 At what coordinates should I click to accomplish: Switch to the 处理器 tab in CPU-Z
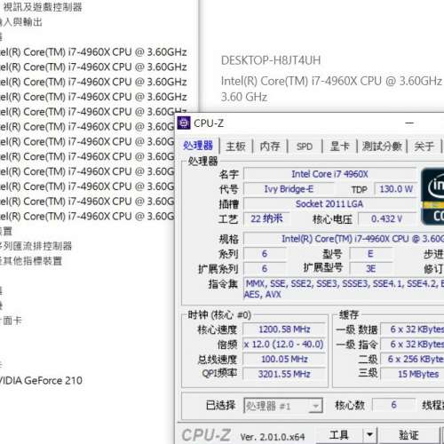pos(198,146)
